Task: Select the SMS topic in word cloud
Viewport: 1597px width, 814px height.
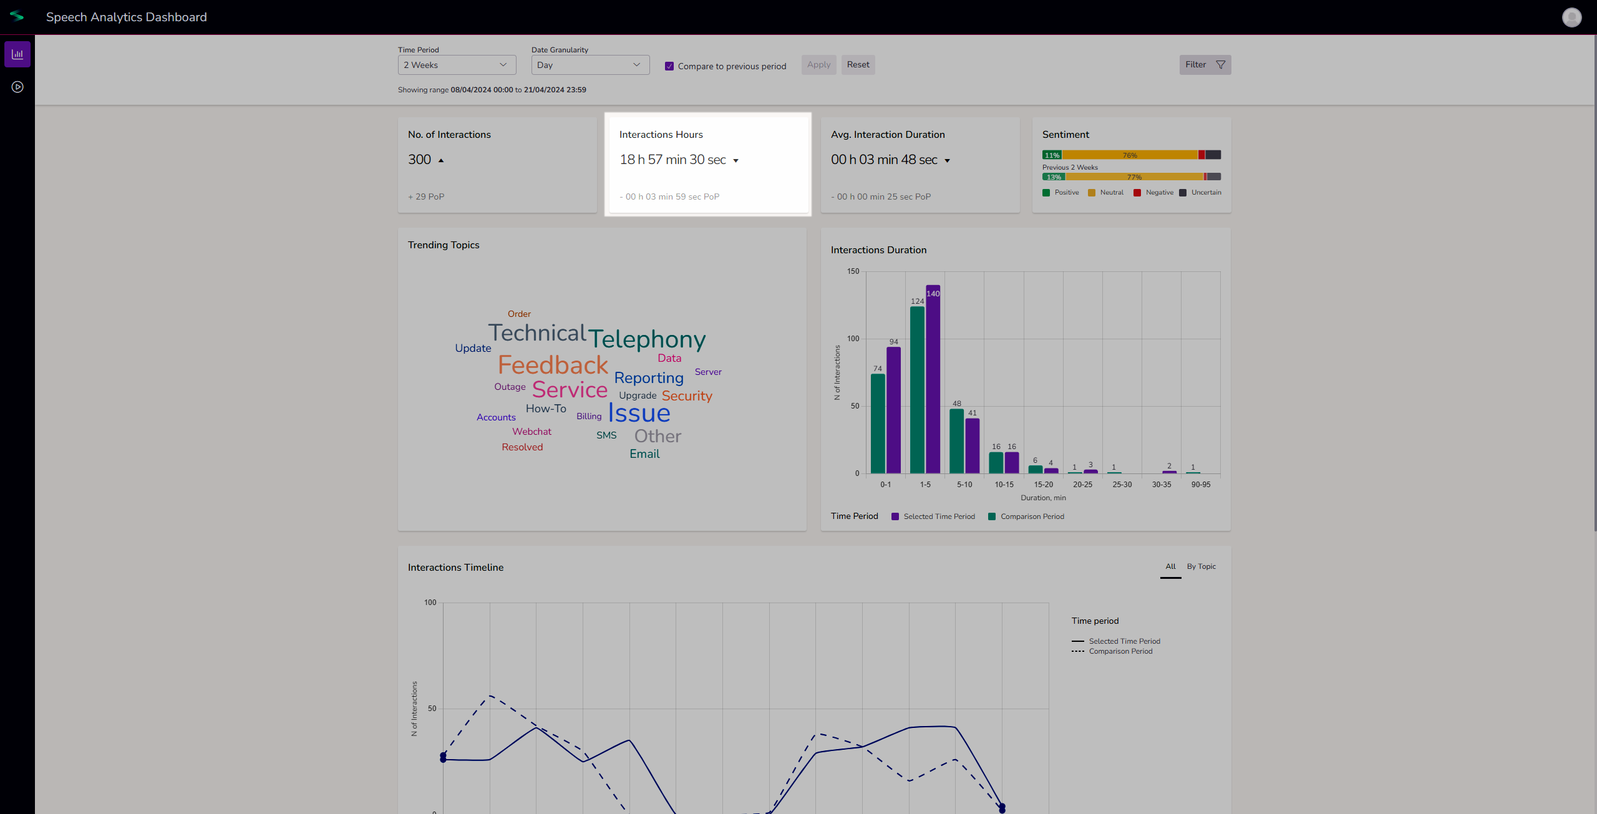Action: click(x=606, y=435)
